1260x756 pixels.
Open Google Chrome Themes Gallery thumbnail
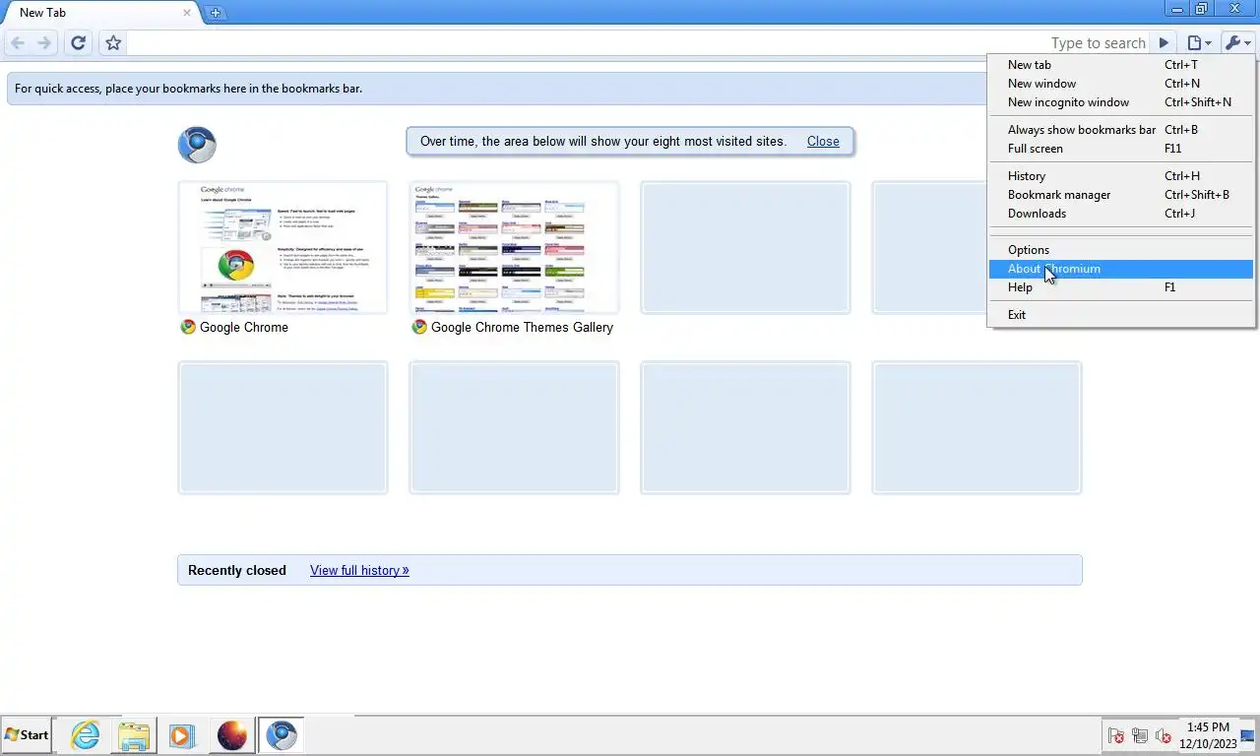[x=514, y=247]
